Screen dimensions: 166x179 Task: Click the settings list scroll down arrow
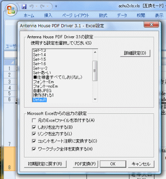point(95,99)
